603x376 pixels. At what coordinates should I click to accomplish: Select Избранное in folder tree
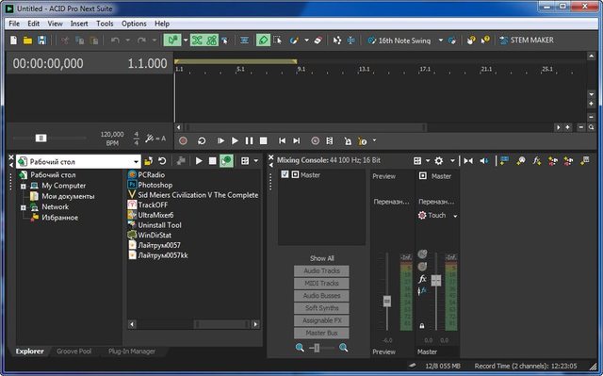[x=59, y=218]
